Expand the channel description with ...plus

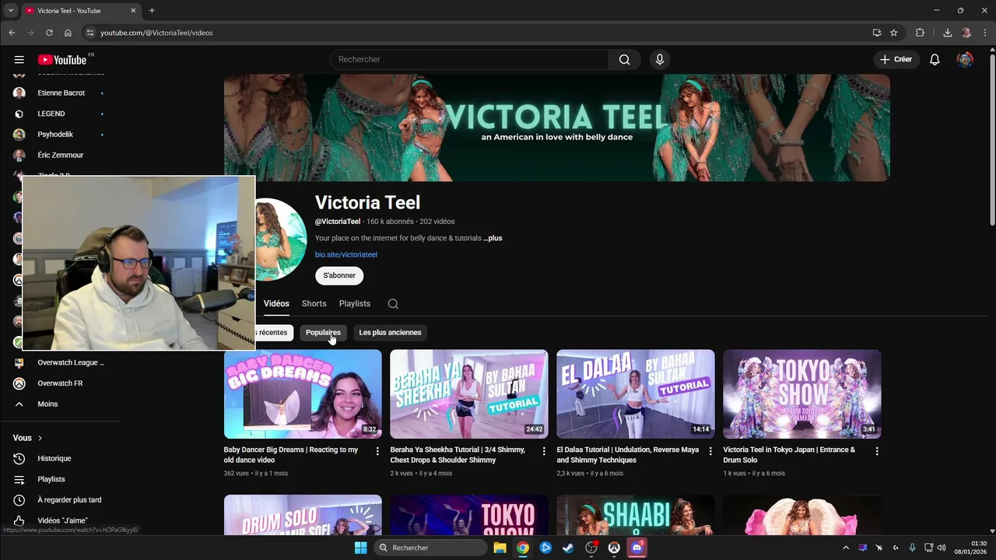[x=493, y=238]
